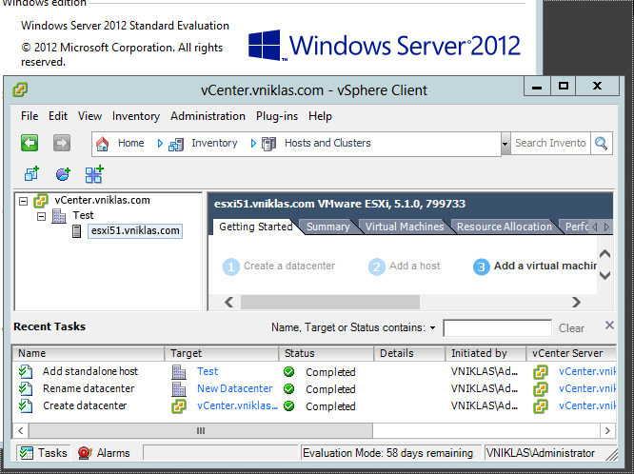Sort tasks by Status column header

326,353
